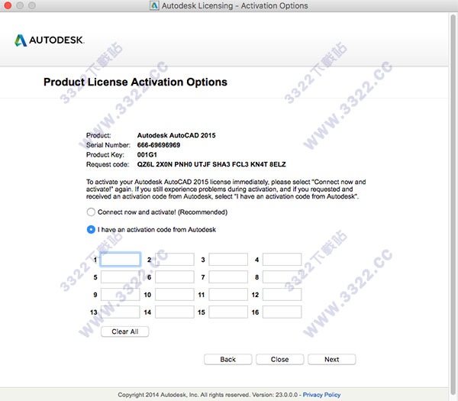Viewport: 458px width, 401px height.
Task: Click product name Autodesk AutoCAD 2015
Action: click(x=176, y=136)
